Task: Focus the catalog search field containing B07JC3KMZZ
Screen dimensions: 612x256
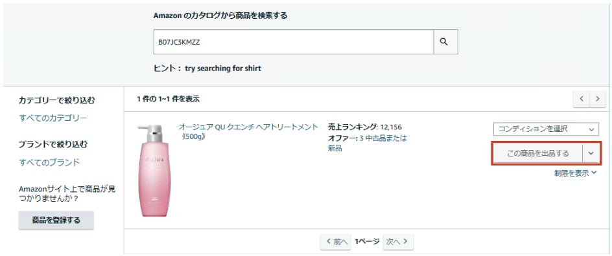Action: coord(294,41)
